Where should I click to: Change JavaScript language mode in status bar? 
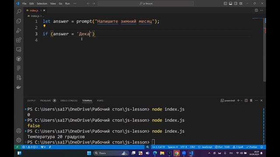coord(205,147)
